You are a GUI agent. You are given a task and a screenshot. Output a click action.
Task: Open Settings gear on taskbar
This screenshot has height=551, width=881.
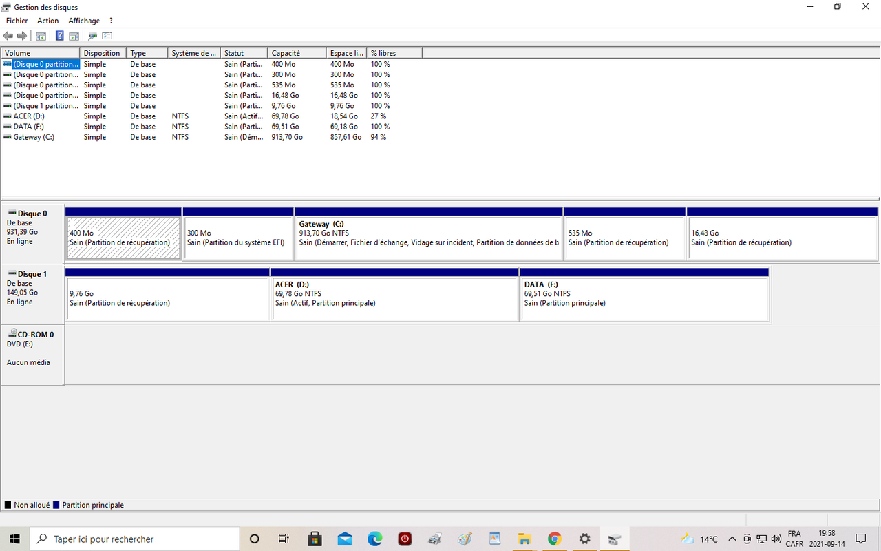pyautogui.click(x=584, y=539)
